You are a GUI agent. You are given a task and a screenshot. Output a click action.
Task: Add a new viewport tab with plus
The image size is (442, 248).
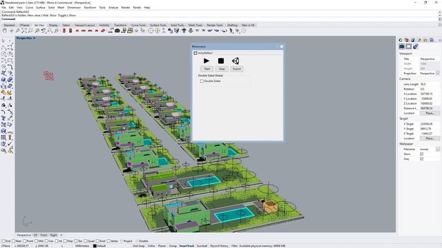(x=61, y=235)
